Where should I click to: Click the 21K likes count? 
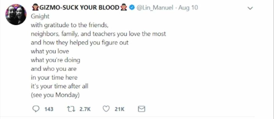(x=119, y=109)
